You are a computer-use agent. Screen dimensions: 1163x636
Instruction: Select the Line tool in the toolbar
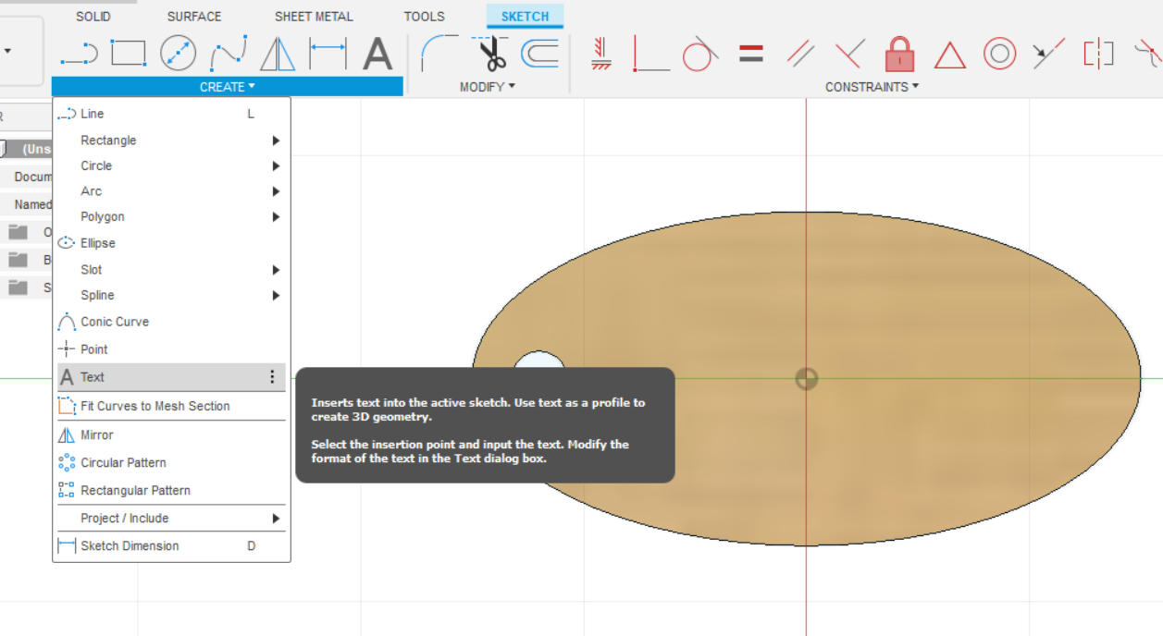point(80,55)
